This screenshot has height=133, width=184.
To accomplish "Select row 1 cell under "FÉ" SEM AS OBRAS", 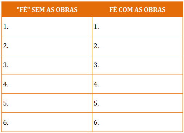I will pyautogui.click(x=47, y=26).
